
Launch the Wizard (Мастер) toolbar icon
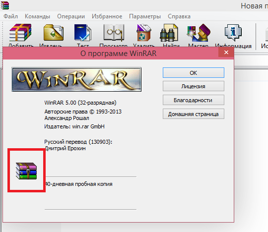click(199, 33)
